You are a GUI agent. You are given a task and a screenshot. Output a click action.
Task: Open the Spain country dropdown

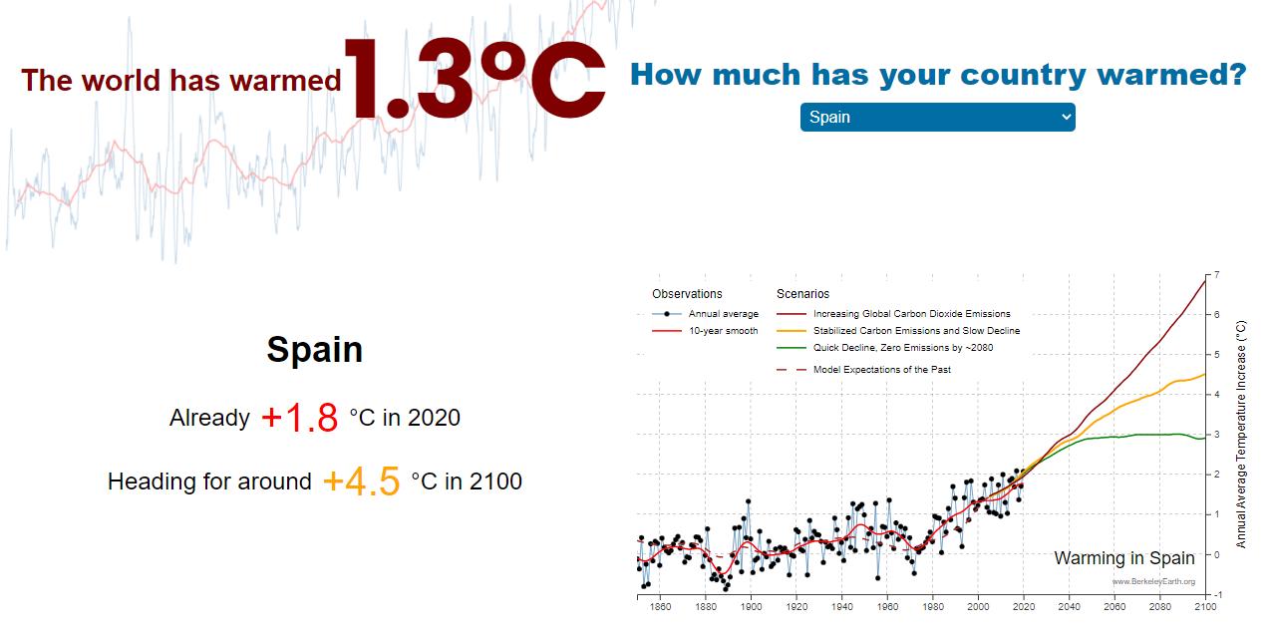tap(936, 117)
